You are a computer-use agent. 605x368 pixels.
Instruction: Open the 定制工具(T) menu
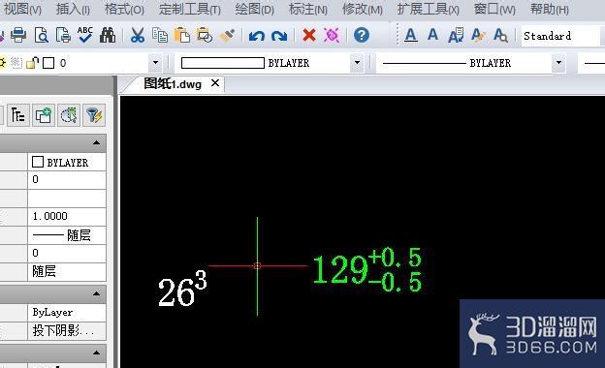pos(190,9)
